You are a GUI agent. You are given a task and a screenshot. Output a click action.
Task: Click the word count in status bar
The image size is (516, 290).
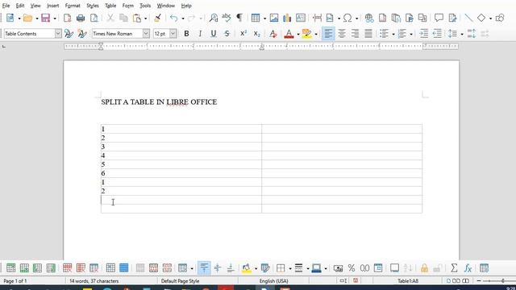click(94, 281)
